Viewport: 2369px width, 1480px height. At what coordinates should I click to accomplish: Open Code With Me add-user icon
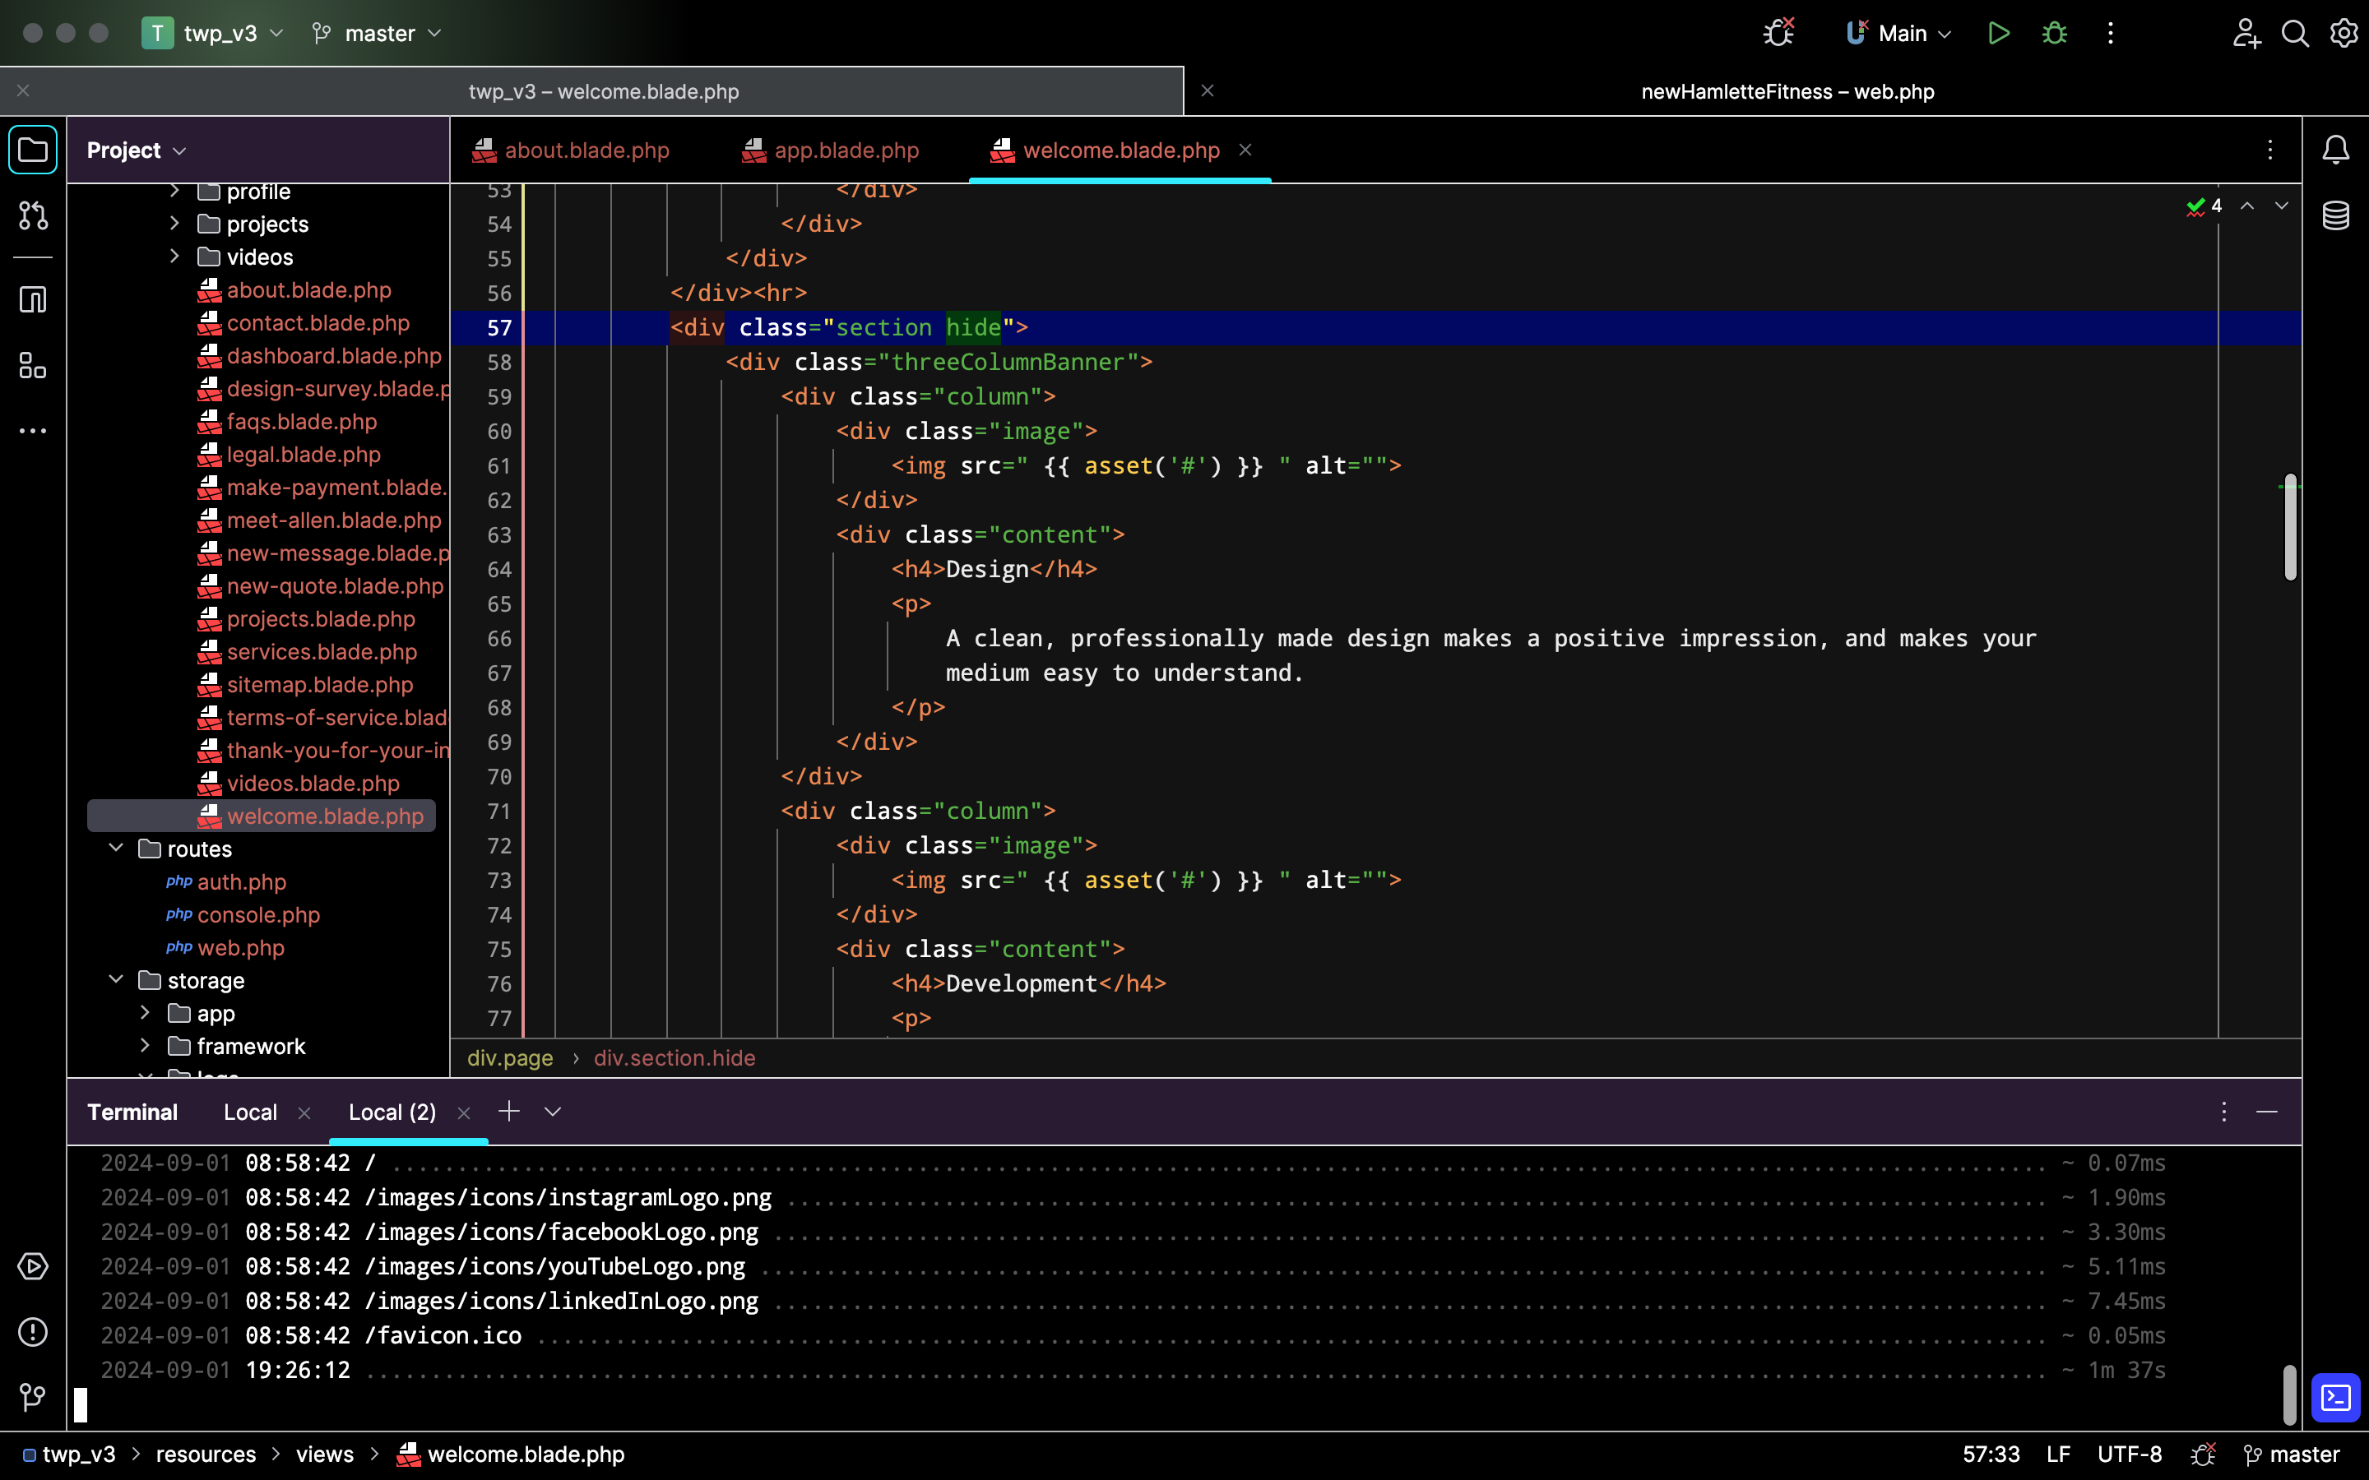coord(2246,33)
